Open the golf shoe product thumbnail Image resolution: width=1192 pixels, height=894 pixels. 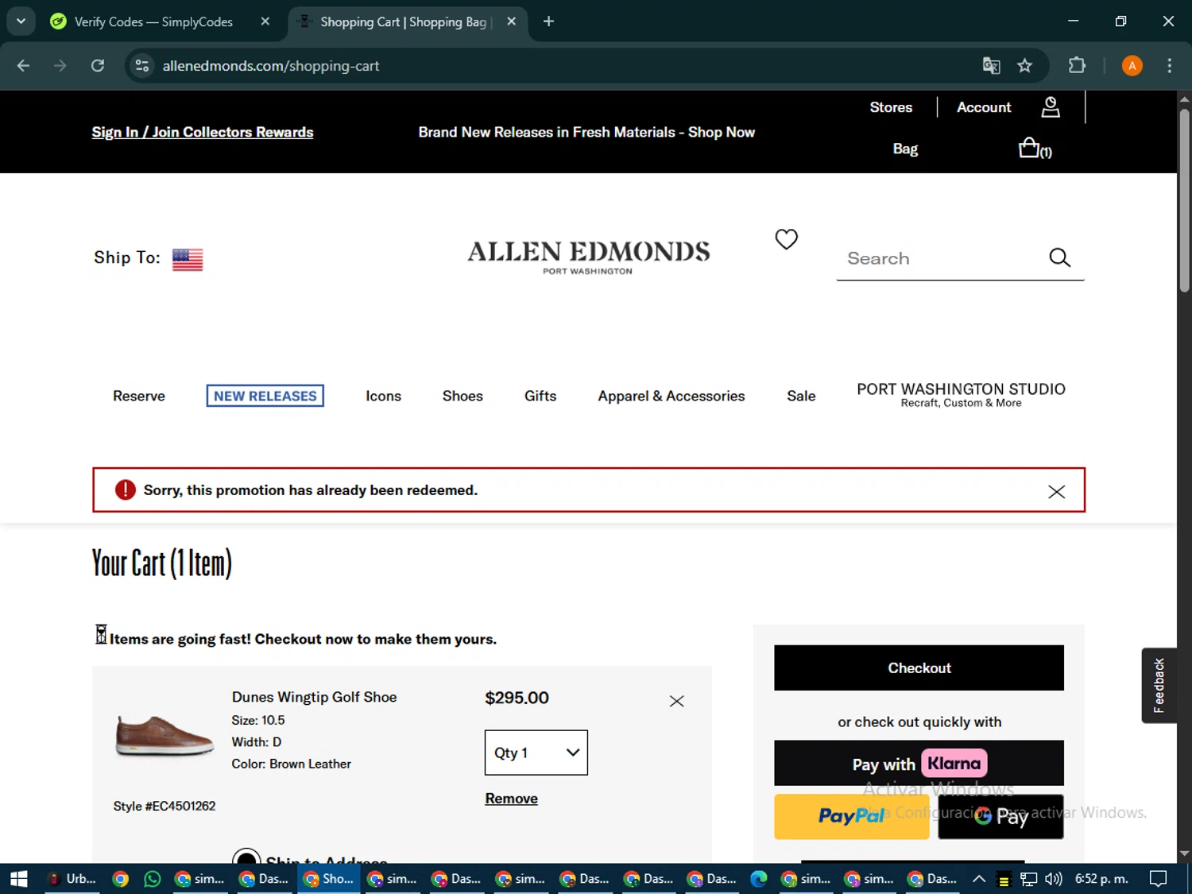click(x=164, y=736)
